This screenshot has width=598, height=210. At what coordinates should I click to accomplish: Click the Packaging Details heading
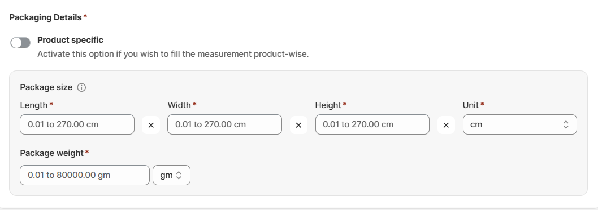tap(45, 17)
